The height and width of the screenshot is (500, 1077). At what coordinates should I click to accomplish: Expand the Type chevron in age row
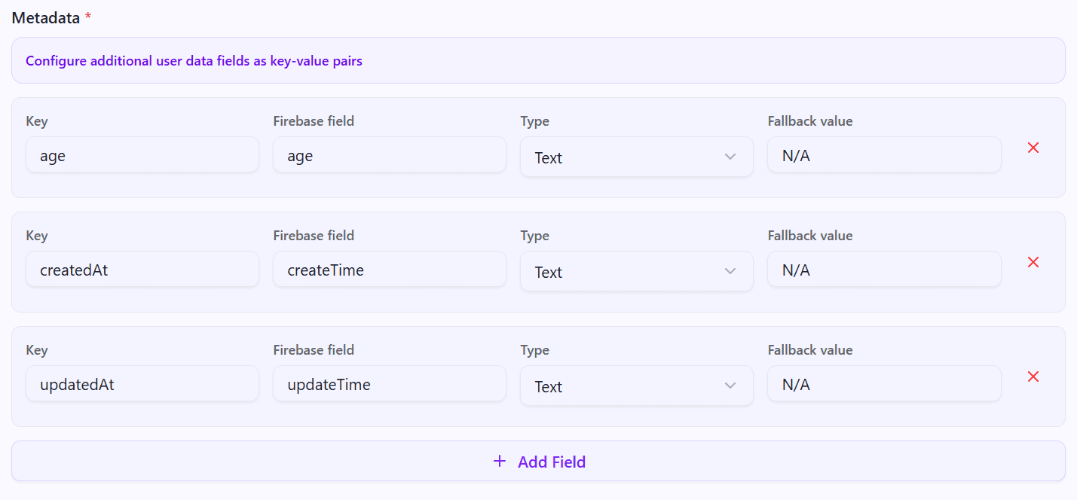pos(730,157)
